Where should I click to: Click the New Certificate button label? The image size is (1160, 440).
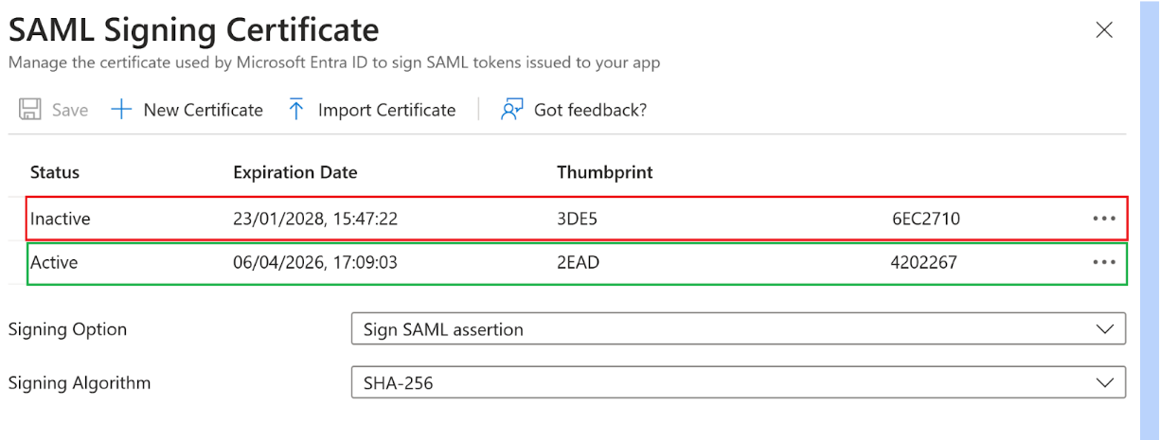click(x=203, y=110)
